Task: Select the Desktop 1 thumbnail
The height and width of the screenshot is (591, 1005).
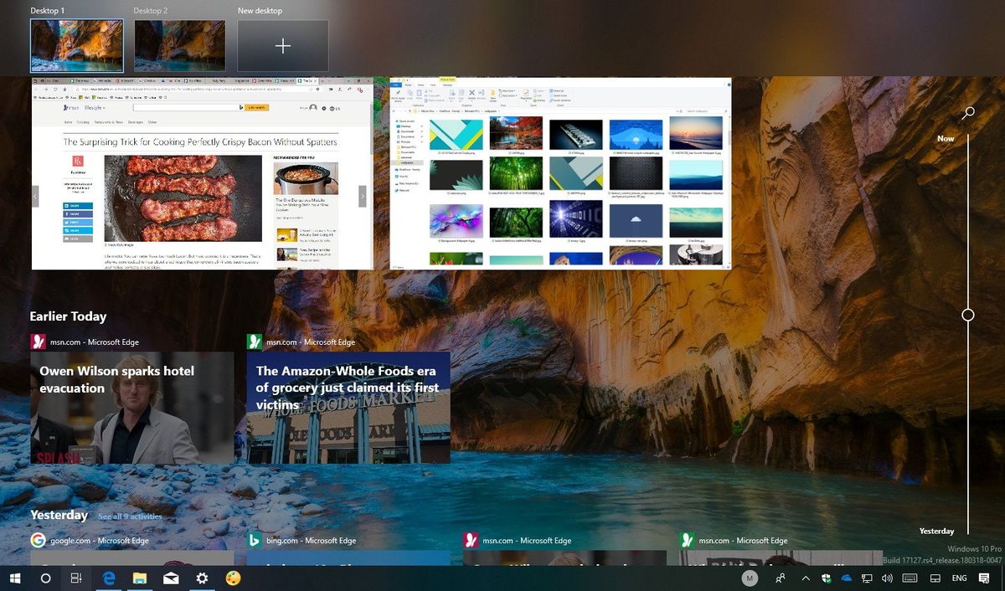Action: pyautogui.click(x=76, y=46)
